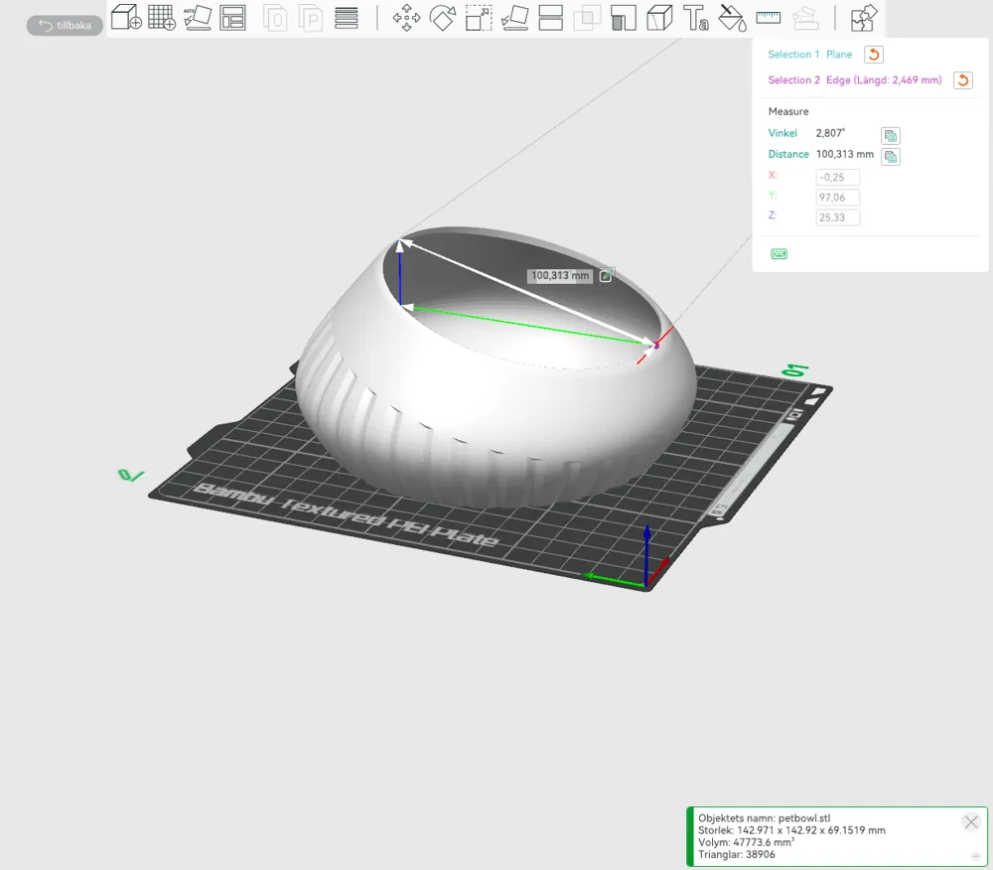993x870 pixels.
Task: Click the Y distance input field
Action: (837, 198)
